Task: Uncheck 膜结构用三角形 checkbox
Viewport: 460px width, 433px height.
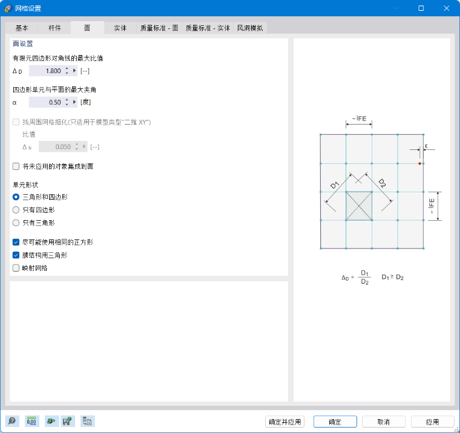Action: tap(16, 255)
